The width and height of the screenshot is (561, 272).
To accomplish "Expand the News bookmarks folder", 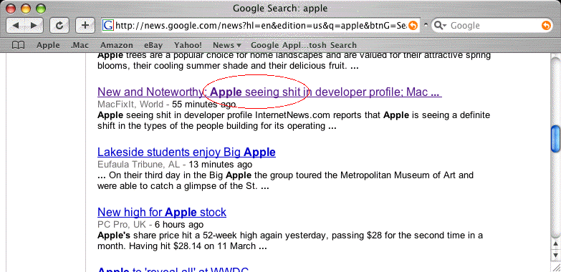I will [x=227, y=45].
